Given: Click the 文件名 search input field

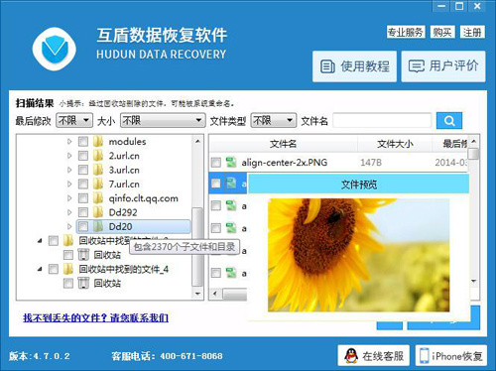Looking at the screenshot, I should 382,120.
